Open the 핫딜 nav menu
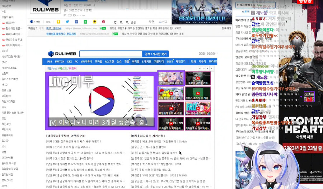Screen dimensions: 323x189 coord(127,62)
